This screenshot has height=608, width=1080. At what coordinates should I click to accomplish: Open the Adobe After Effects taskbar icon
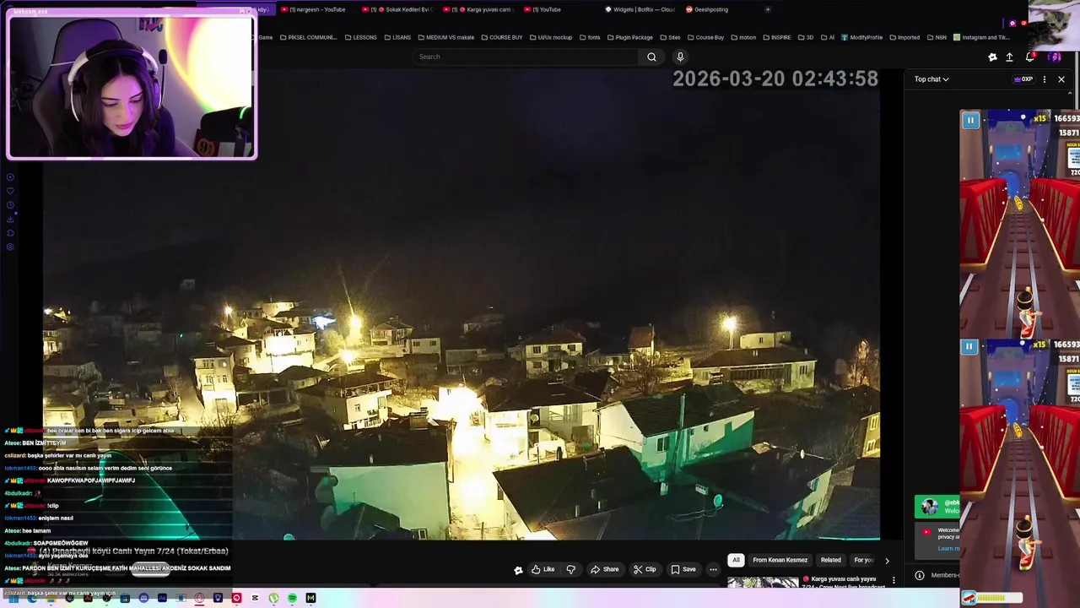[x=162, y=598]
